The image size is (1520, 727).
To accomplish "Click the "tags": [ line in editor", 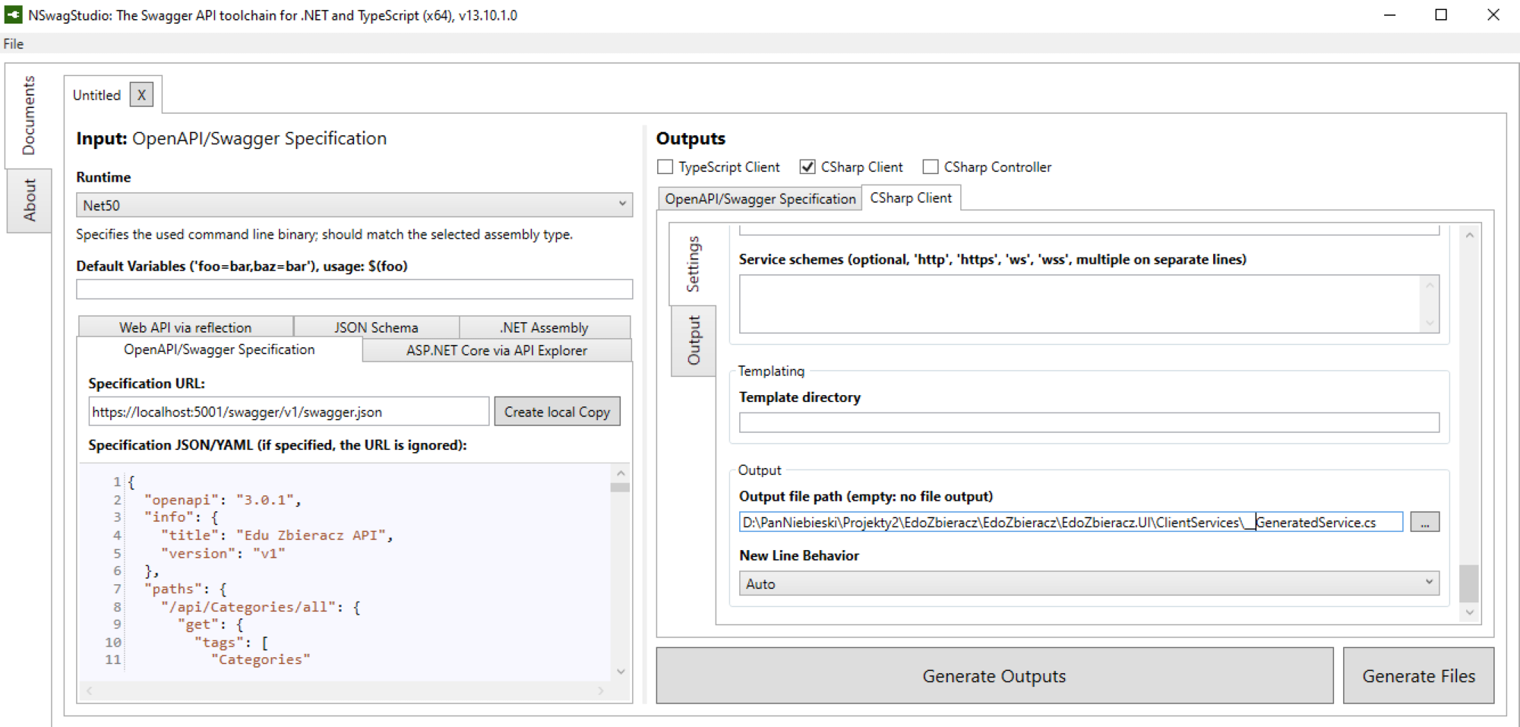I will [232, 643].
